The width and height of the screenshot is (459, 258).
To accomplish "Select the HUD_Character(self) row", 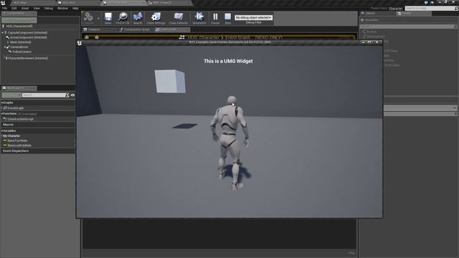I will point(19,26).
